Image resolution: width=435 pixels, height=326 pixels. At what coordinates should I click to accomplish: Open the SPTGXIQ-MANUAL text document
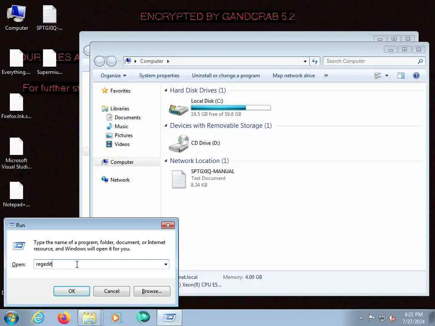tap(203, 178)
